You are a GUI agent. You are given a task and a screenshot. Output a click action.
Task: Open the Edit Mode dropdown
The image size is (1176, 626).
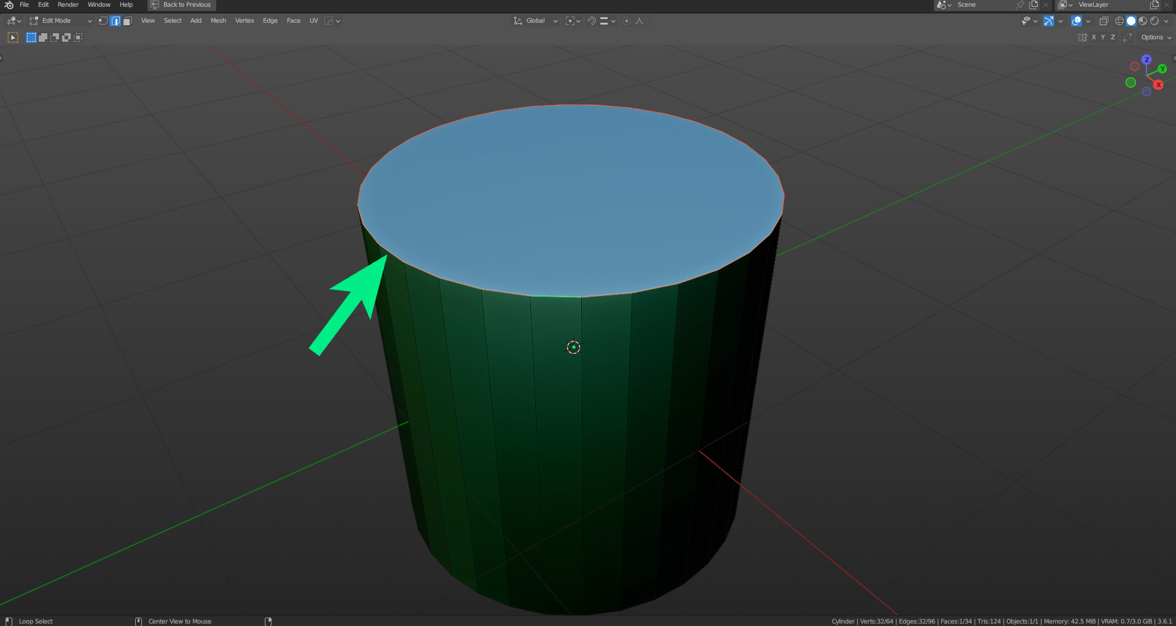60,21
